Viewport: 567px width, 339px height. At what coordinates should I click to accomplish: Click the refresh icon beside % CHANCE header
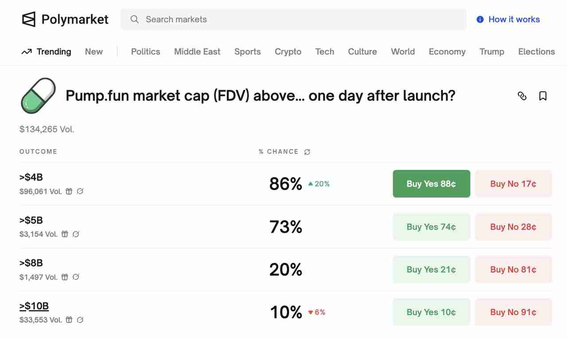(307, 151)
